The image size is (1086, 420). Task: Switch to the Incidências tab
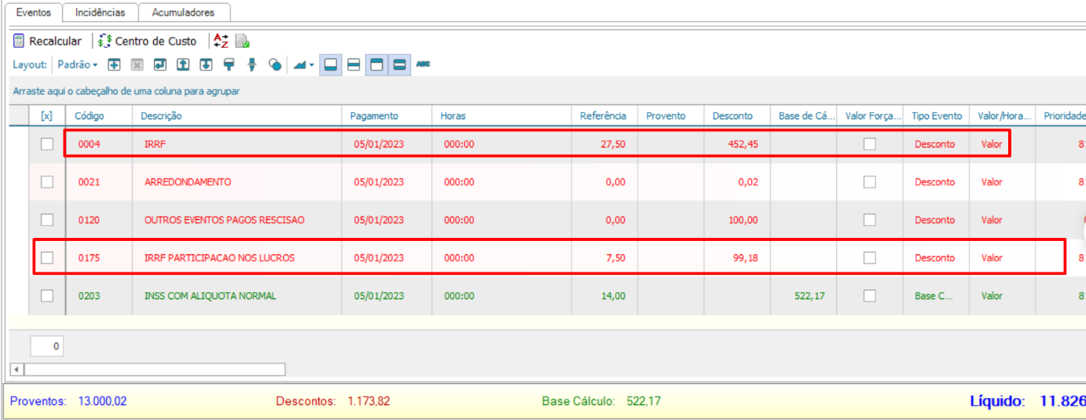pos(100,13)
